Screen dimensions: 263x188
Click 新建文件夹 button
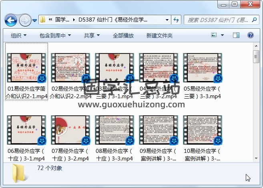[159, 36]
